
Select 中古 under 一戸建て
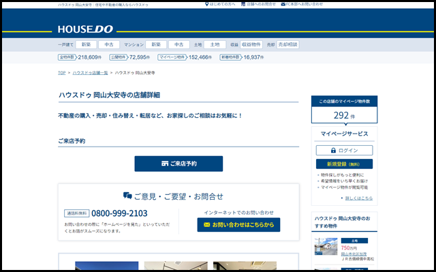109,44
